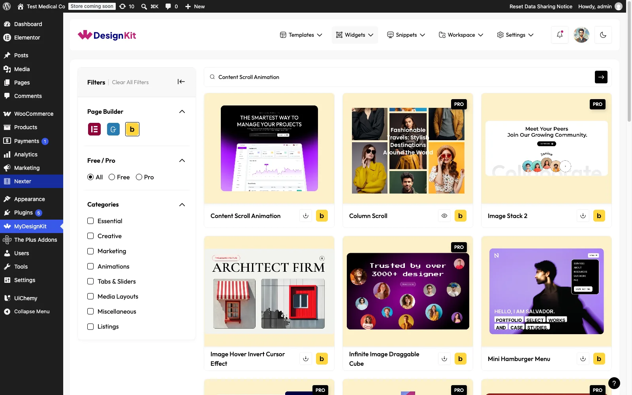Open the Templates dropdown
Viewport: 632px width, 395px height.
(x=301, y=35)
